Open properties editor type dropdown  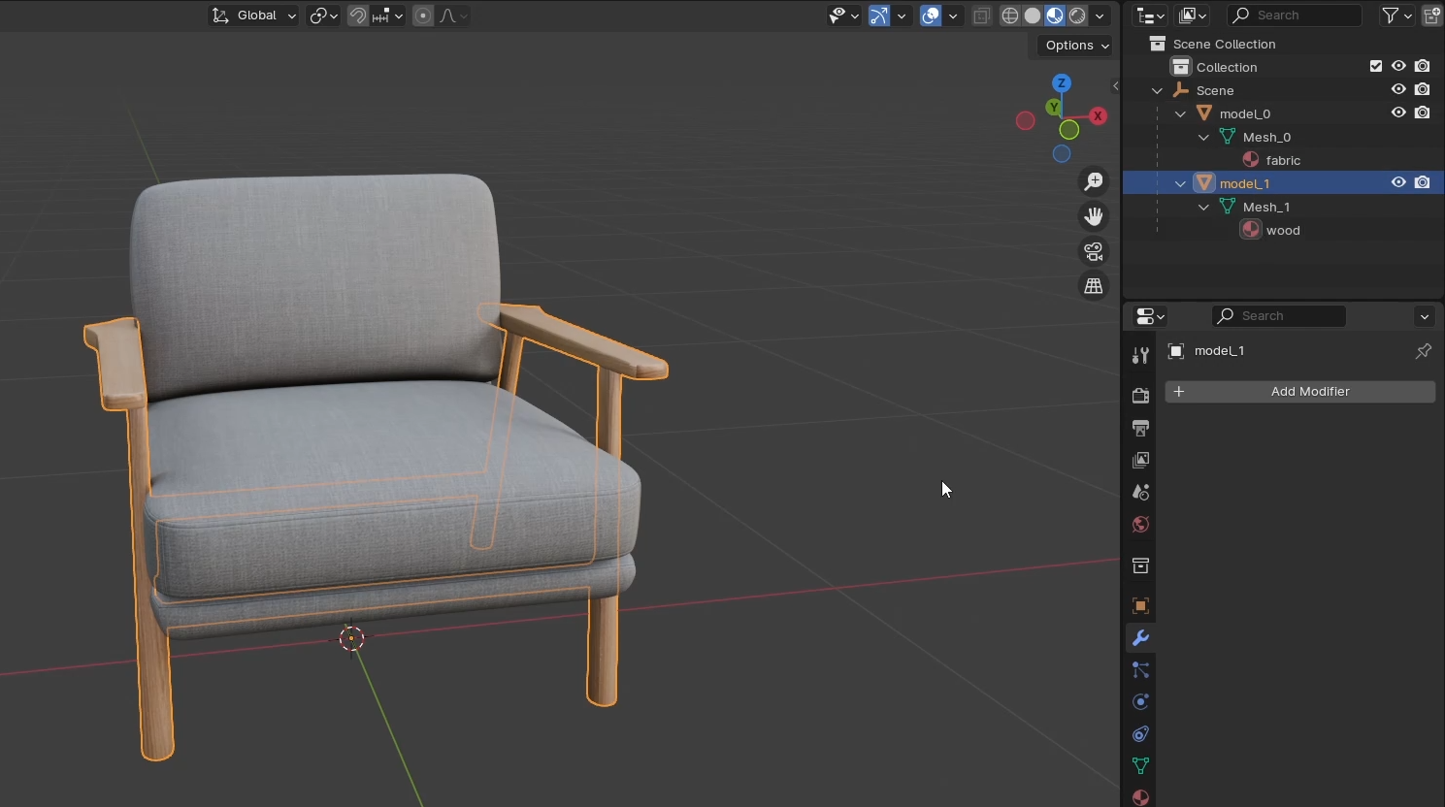(x=1151, y=316)
